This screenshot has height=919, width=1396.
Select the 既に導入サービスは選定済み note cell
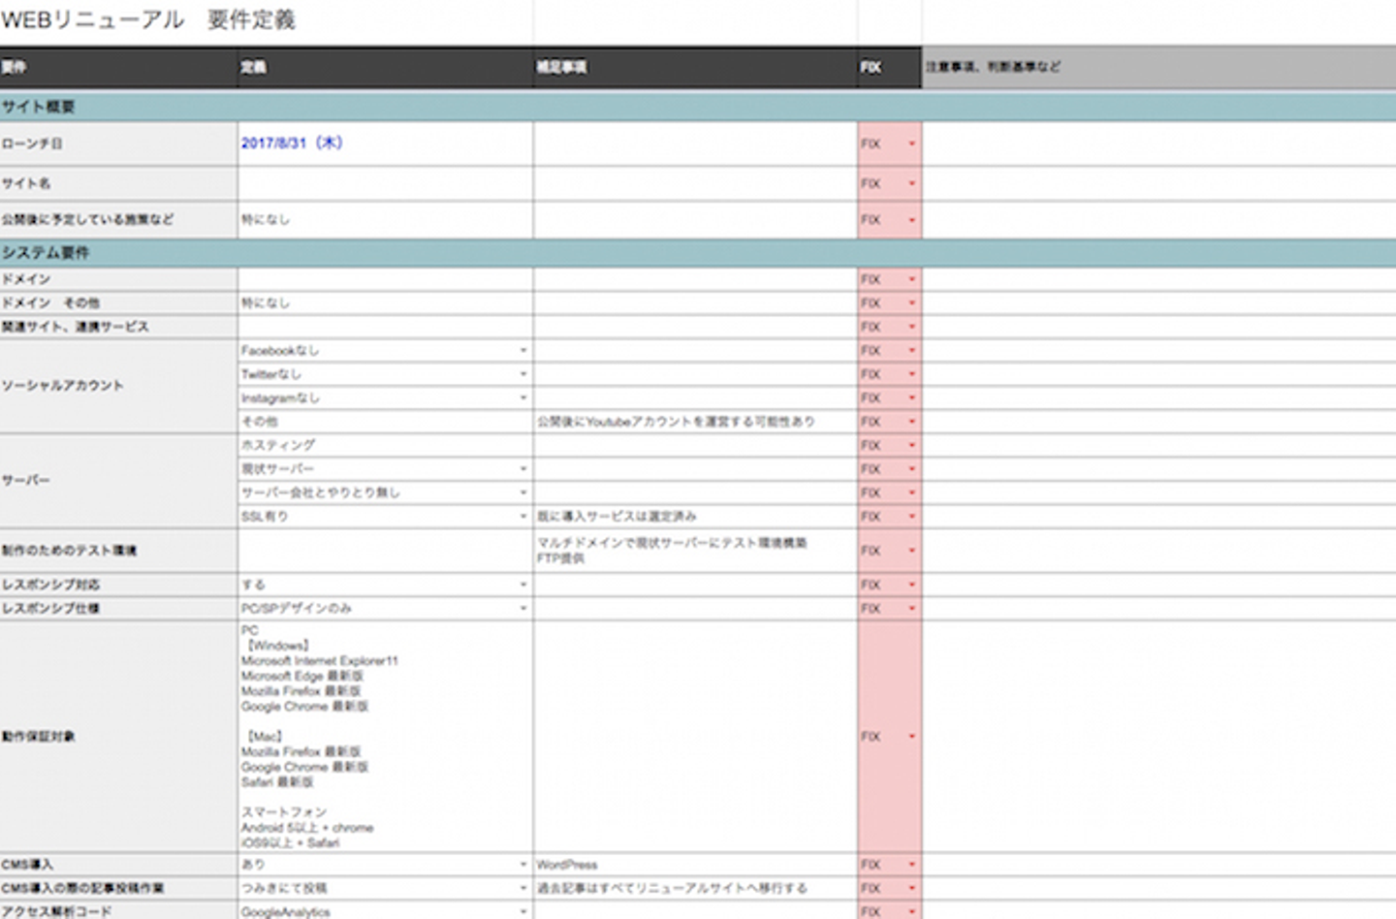tap(695, 517)
